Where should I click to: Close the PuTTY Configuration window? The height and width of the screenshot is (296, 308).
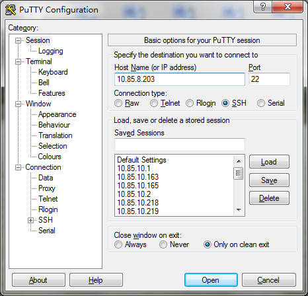[x=288, y=7]
